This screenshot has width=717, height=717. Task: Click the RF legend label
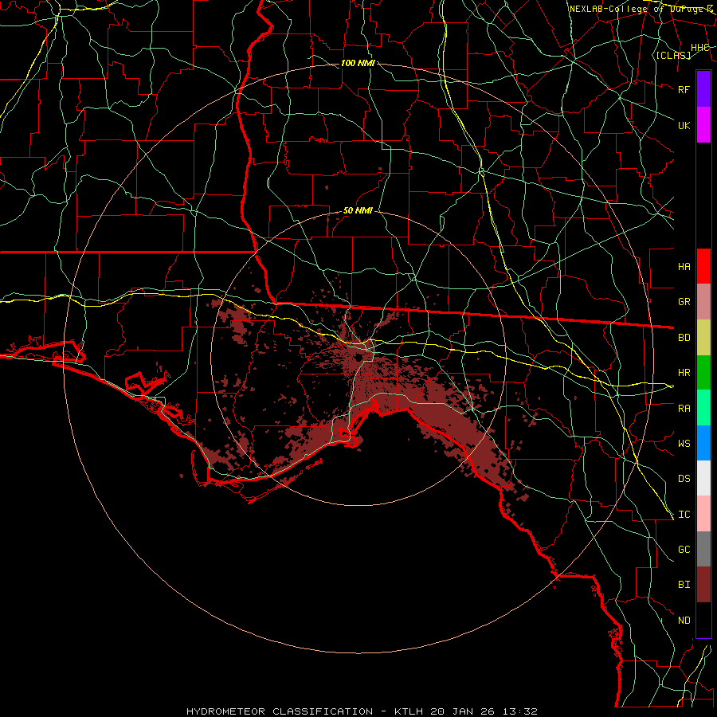pyautogui.click(x=684, y=89)
